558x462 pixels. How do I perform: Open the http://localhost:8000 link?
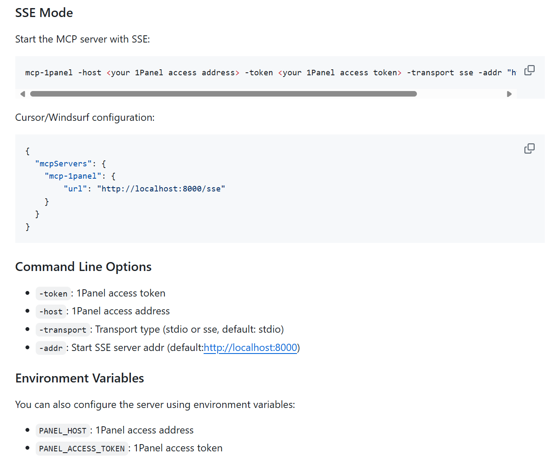coord(250,348)
